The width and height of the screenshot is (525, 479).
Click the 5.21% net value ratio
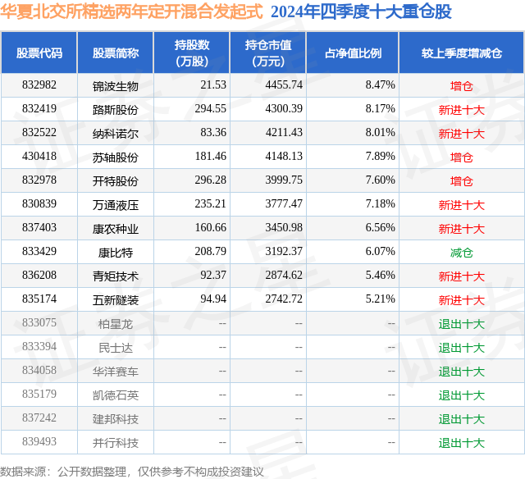point(380,299)
